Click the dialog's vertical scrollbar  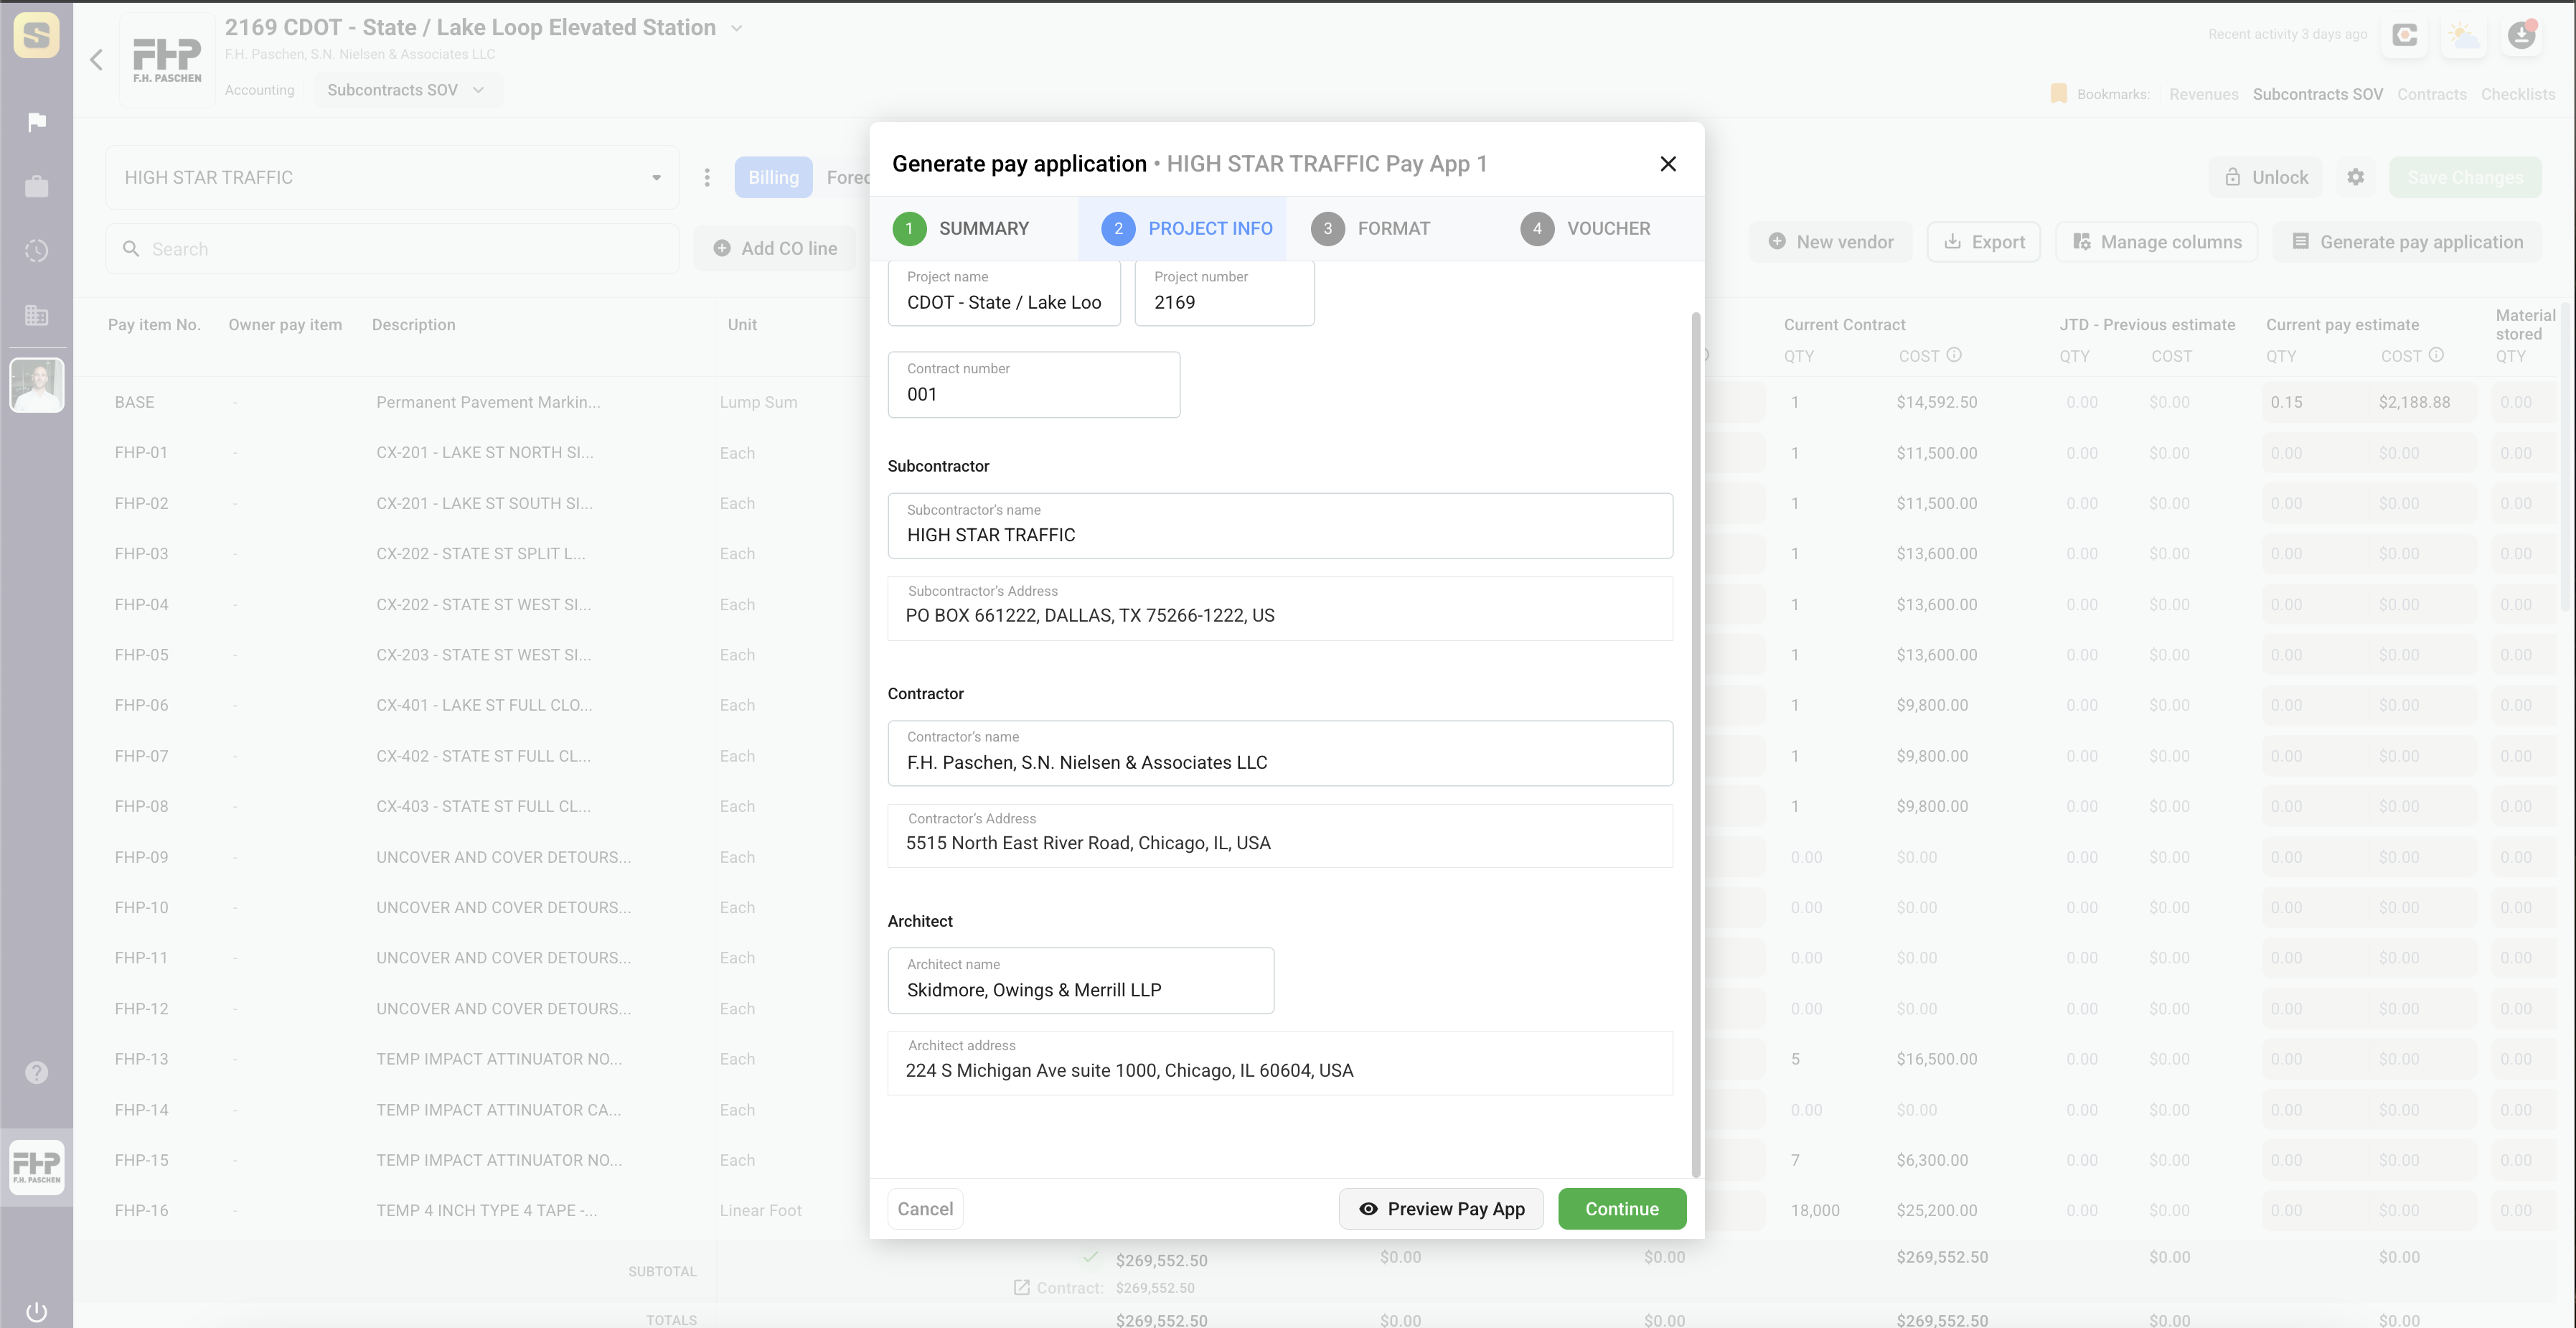[1695, 744]
